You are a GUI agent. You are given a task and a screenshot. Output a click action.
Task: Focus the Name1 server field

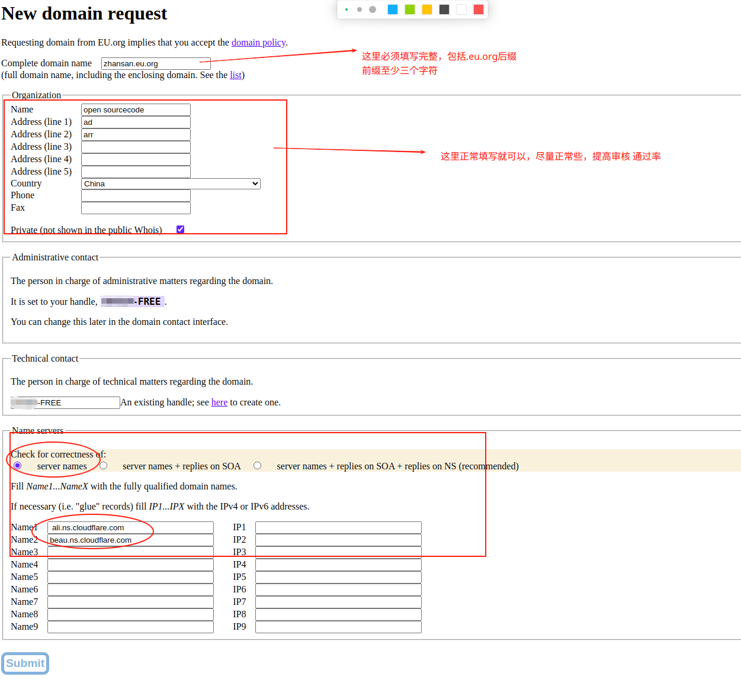coord(130,528)
